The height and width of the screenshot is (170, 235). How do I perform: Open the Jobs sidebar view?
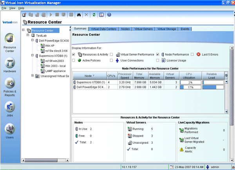coord(10,107)
